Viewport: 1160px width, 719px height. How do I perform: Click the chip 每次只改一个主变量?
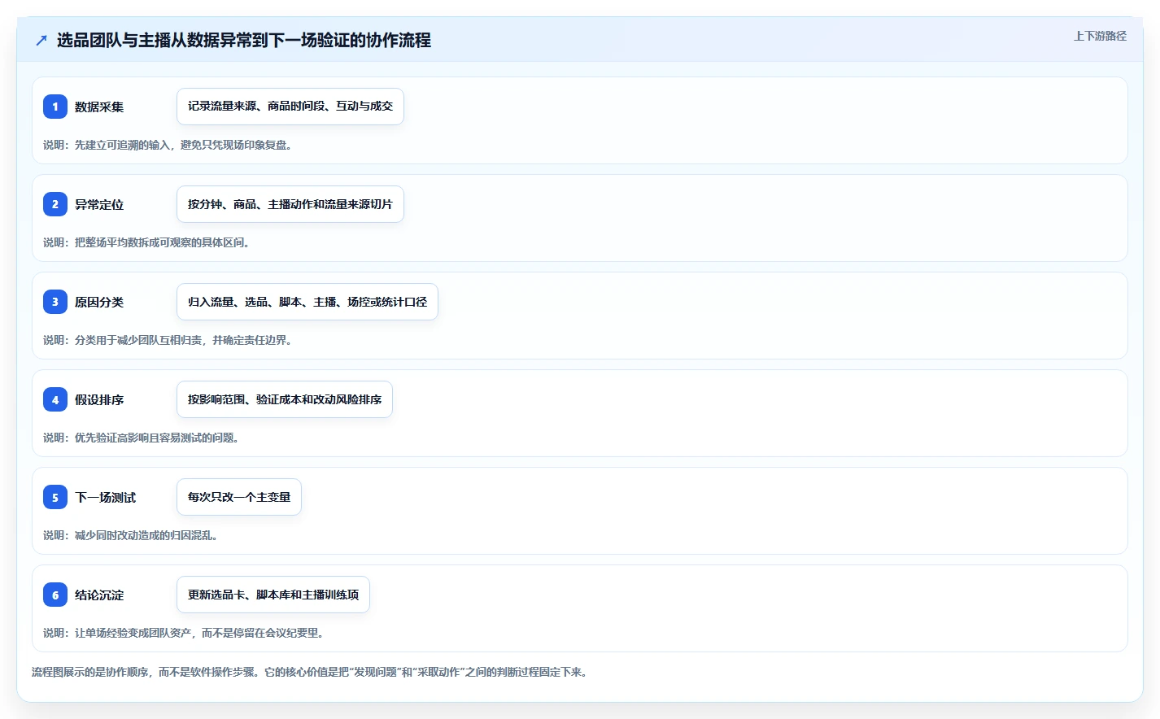(x=239, y=497)
